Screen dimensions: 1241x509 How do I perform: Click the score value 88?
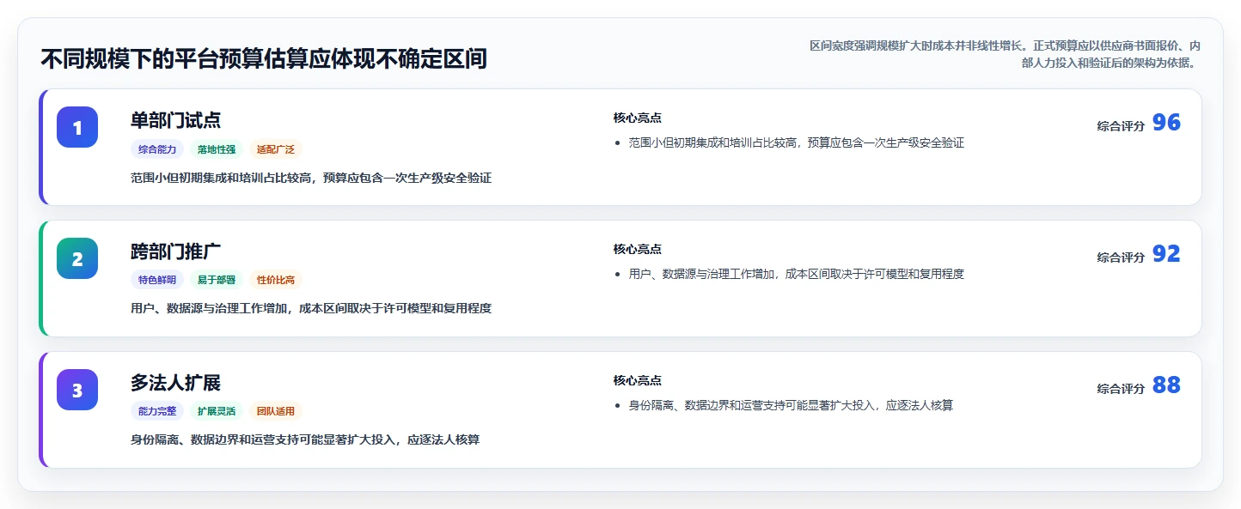[x=1166, y=385]
